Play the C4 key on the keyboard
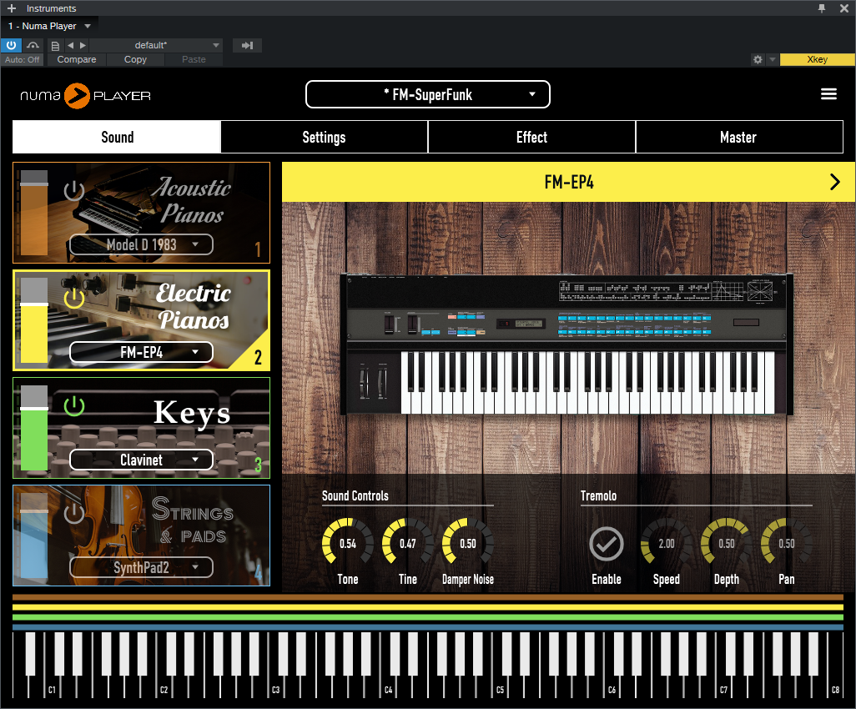Screen dimensions: 856x709 (388, 689)
